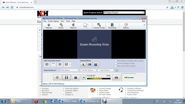Pause the current recording
This screenshot has width=185, height=104.
(x=66, y=77)
